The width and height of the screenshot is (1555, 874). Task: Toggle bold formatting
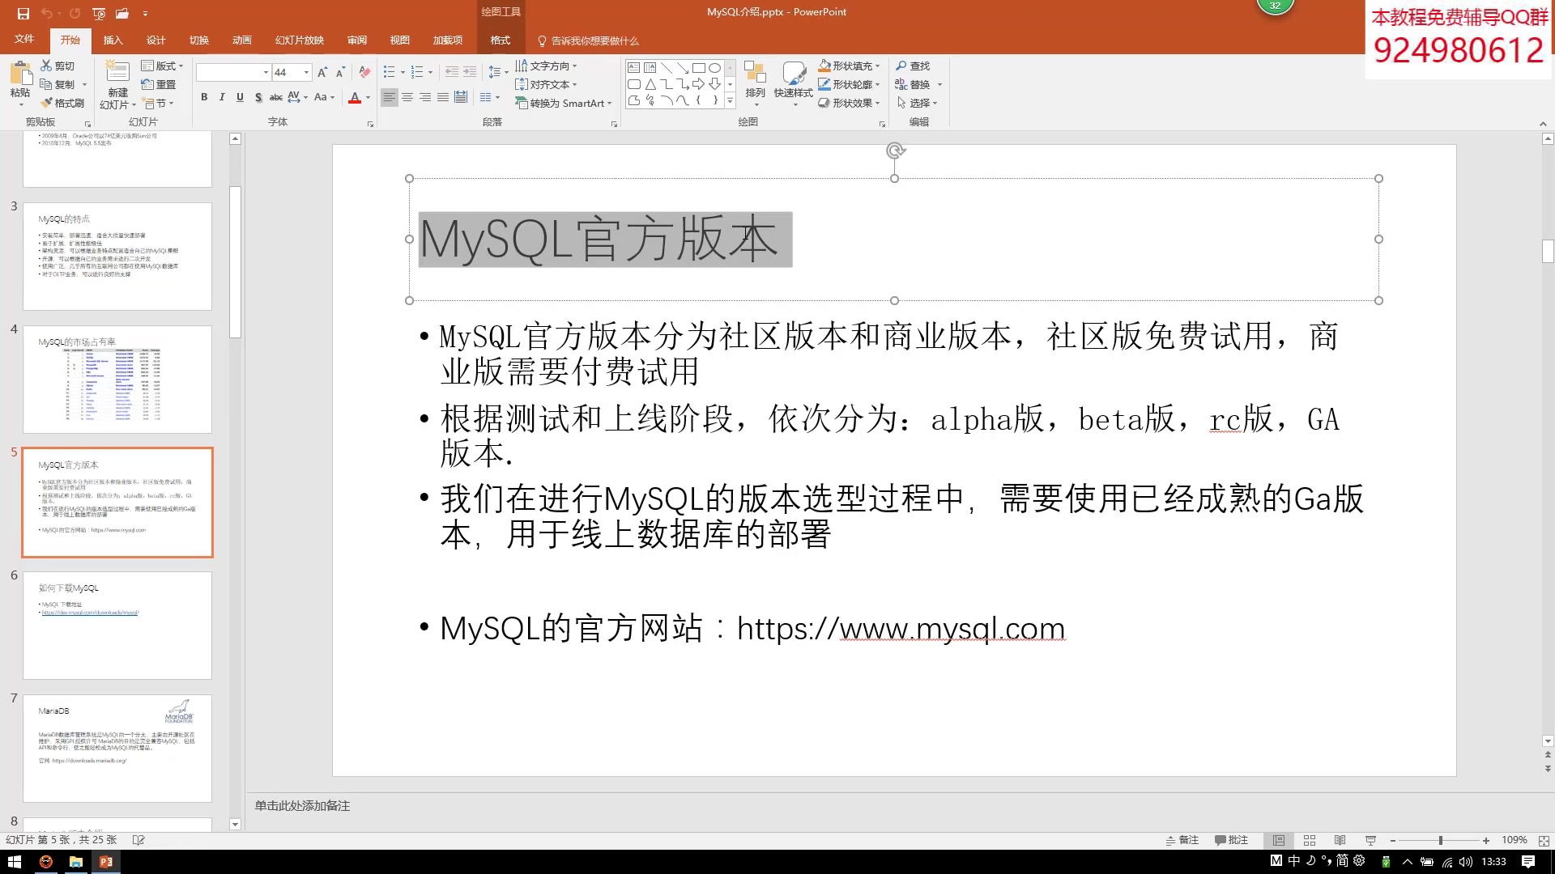[204, 98]
